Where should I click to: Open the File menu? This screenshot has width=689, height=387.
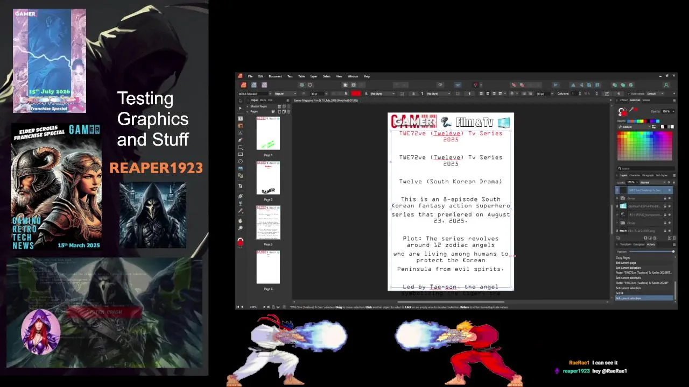(250, 76)
